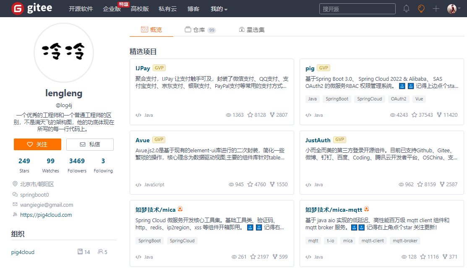The height and width of the screenshot is (272, 467).
Task: Select the t-io tag
Action: pyautogui.click(x=331, y=241)
